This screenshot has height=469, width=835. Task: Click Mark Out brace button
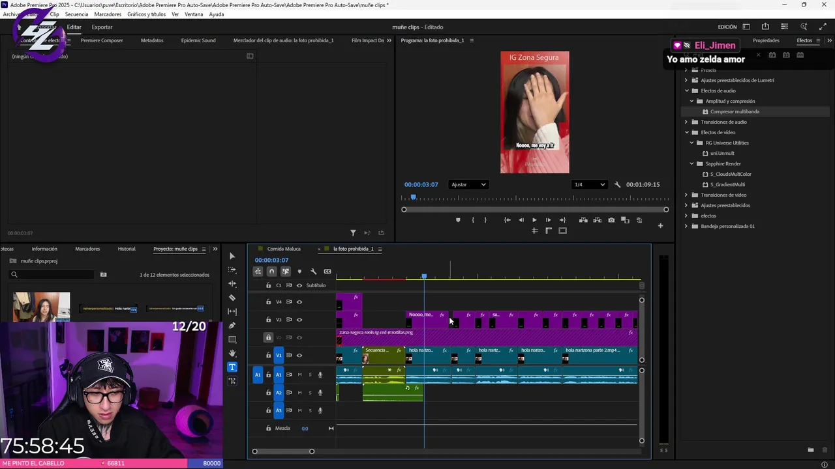(485, 220)
